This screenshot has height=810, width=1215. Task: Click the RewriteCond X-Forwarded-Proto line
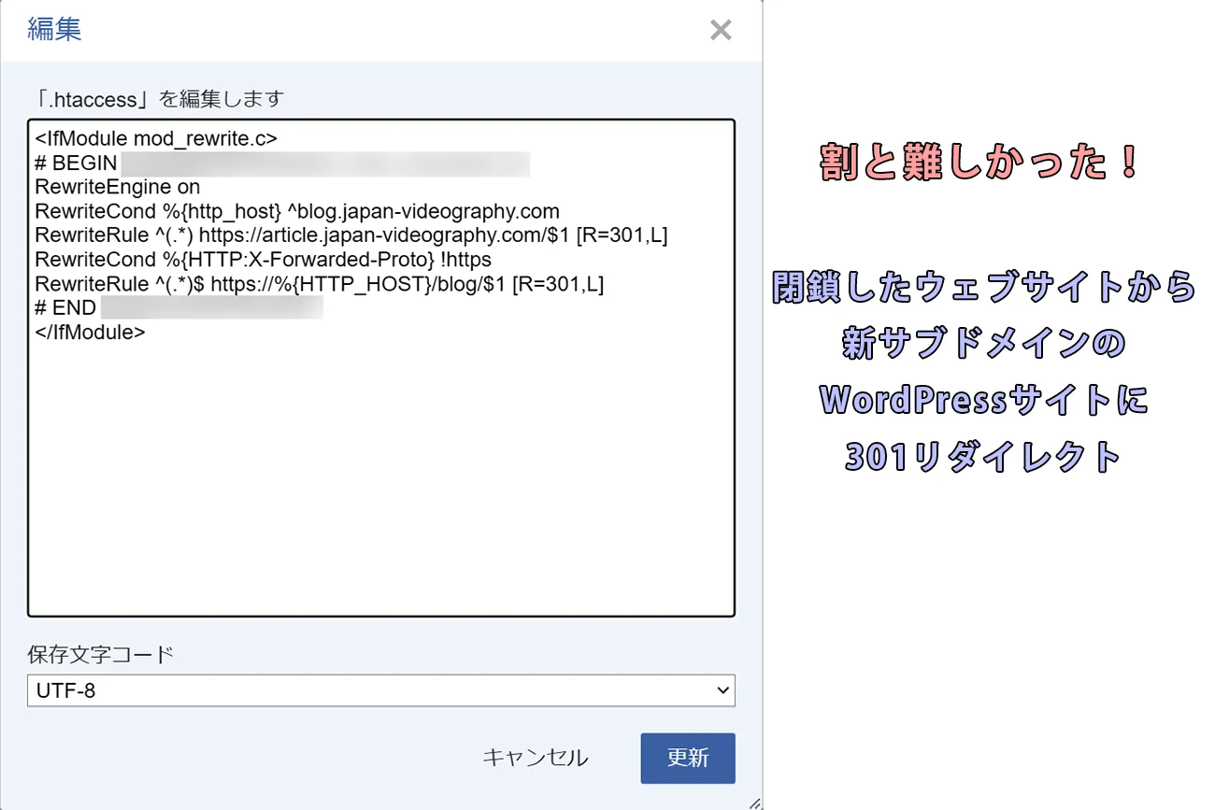point(264,260)
